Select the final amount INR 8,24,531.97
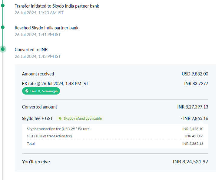Image resolution: width=222 pixels, height=180 pixels. (191, 162)
